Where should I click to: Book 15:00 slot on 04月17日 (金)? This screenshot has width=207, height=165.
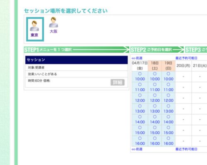[140, 130]
